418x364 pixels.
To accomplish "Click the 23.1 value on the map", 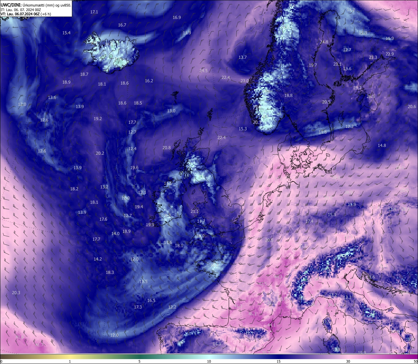I will coord(337,64).
